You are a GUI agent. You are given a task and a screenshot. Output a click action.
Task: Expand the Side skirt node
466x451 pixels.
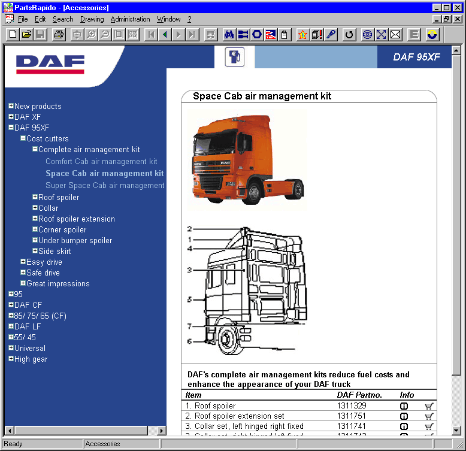click(35, 251)
